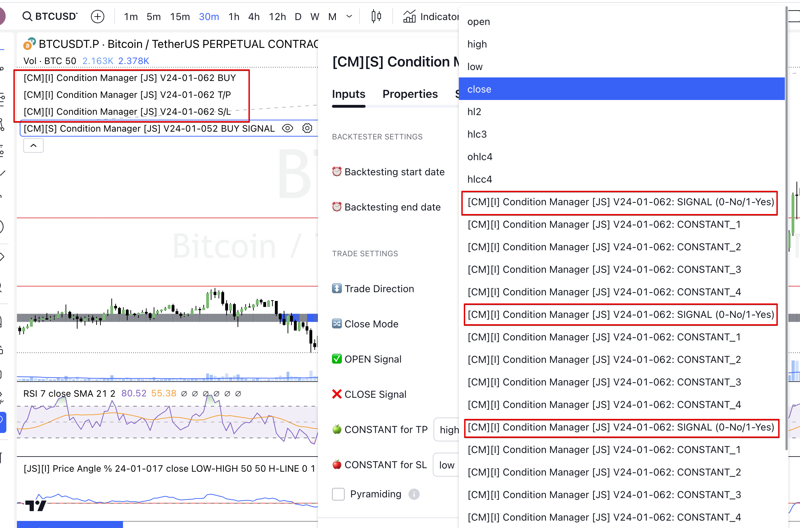
Task: Open the candlestick chart style icon
Action: click(376, 16)
